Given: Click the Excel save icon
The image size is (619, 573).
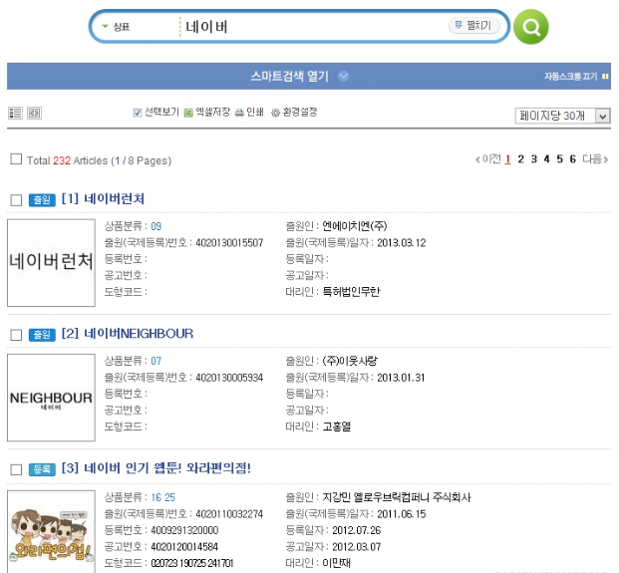Looking at the screenshot, I should [x=188, y=113].
